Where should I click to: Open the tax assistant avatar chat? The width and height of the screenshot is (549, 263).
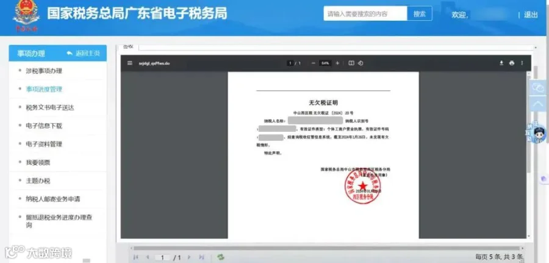click(537, 133)
